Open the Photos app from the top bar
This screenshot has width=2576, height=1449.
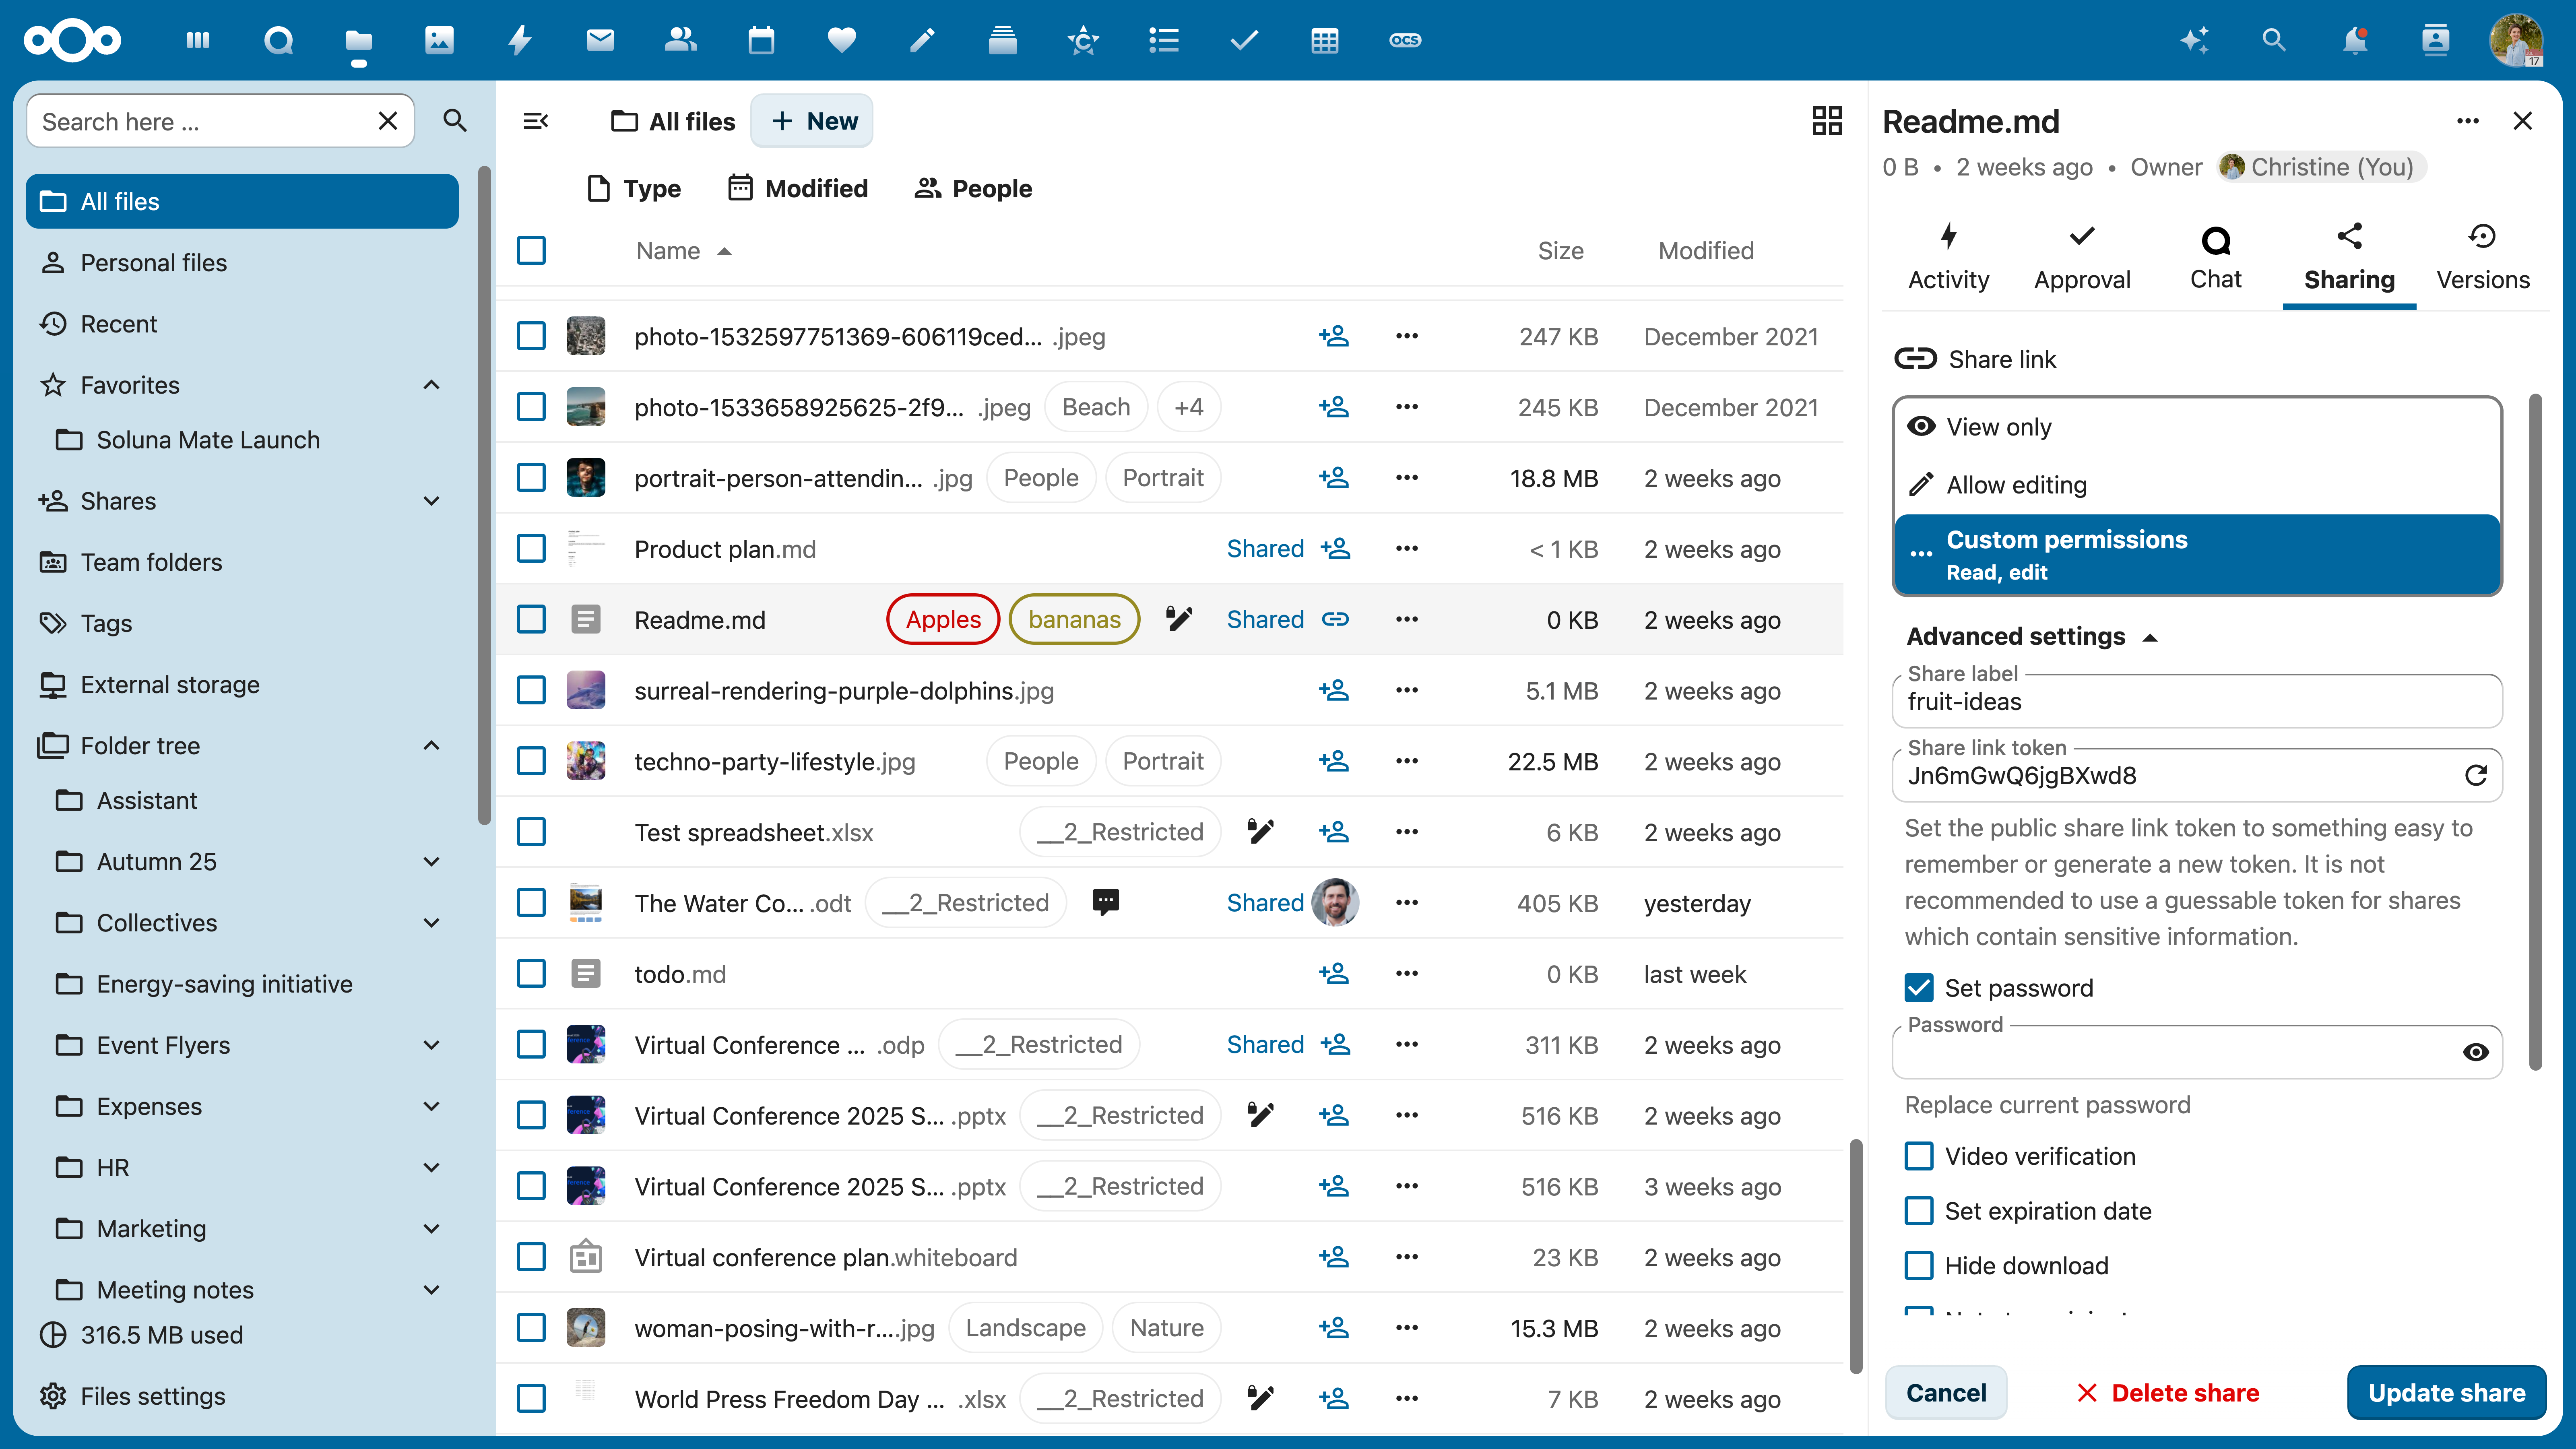(x=439, y=40)
